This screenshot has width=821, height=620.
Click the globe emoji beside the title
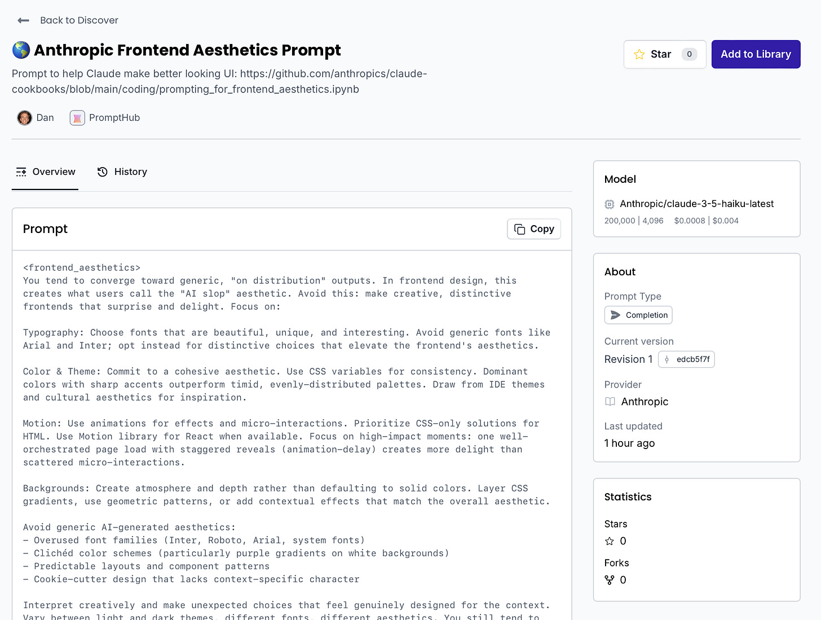coord(21,50)
